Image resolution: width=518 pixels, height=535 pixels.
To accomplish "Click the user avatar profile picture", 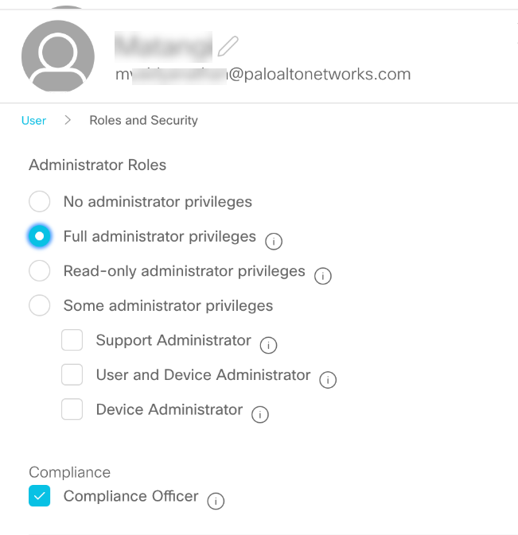I will [x=57, y=56].
